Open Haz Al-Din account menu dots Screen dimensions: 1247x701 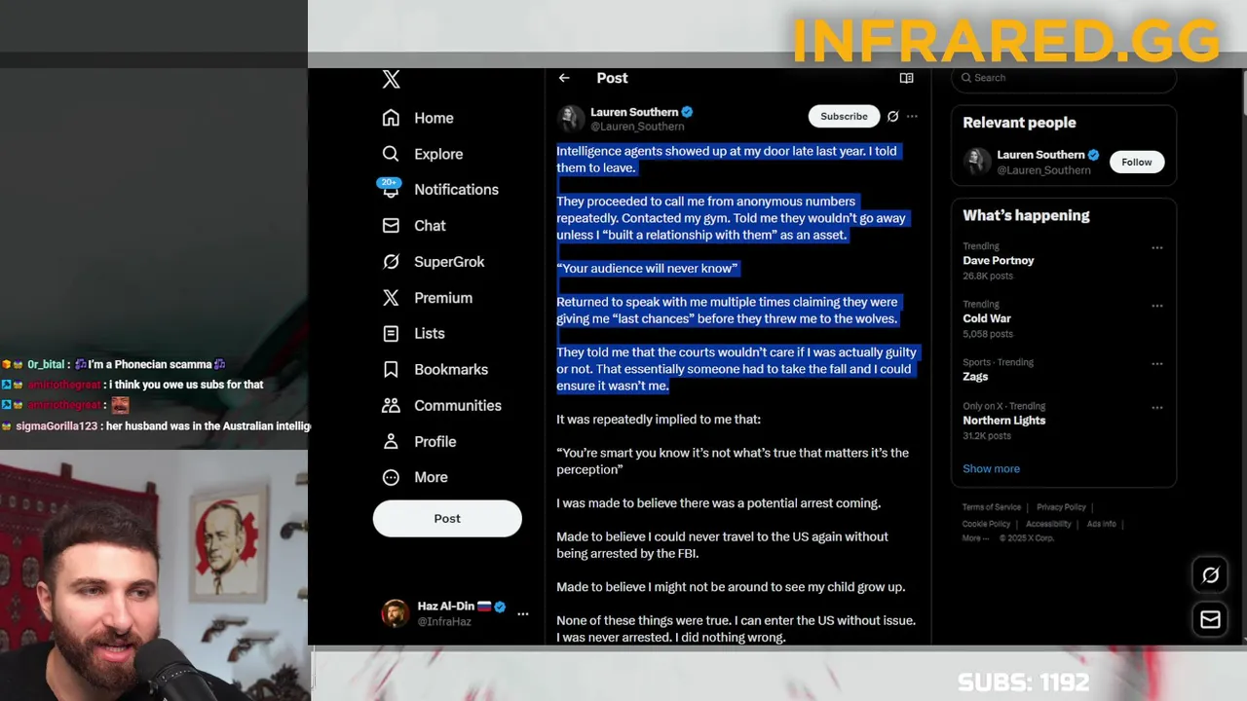click(x=522, y=613)
